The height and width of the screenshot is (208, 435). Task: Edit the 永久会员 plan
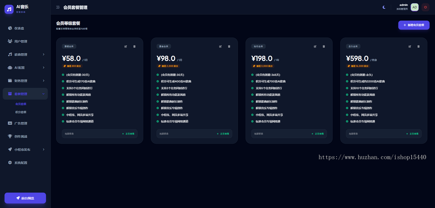pos(410,46)
